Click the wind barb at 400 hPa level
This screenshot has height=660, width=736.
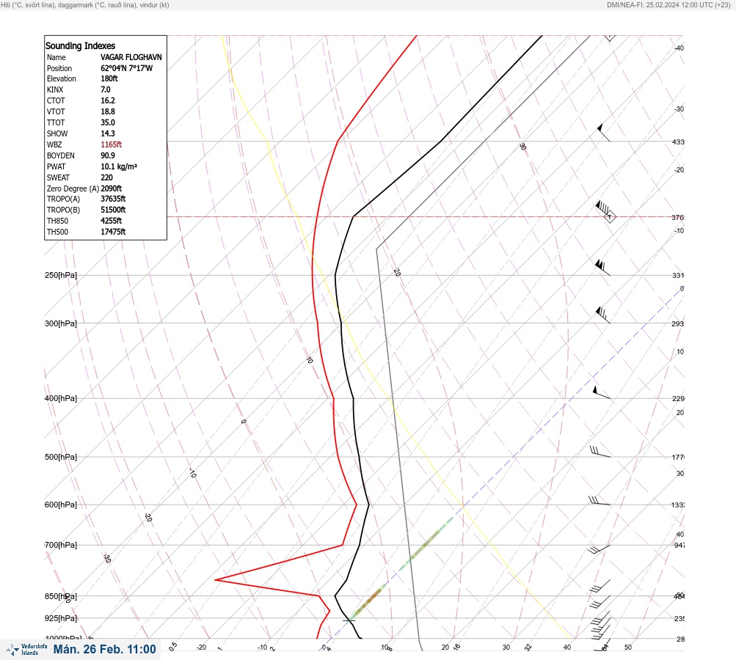(602, 392)
